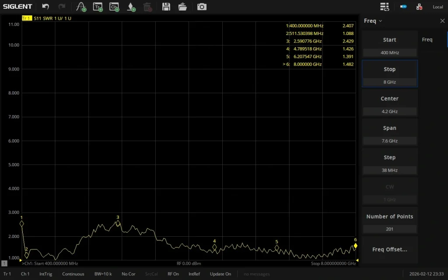Toggle the IntRef reference setting

click(x=194, y=274)
